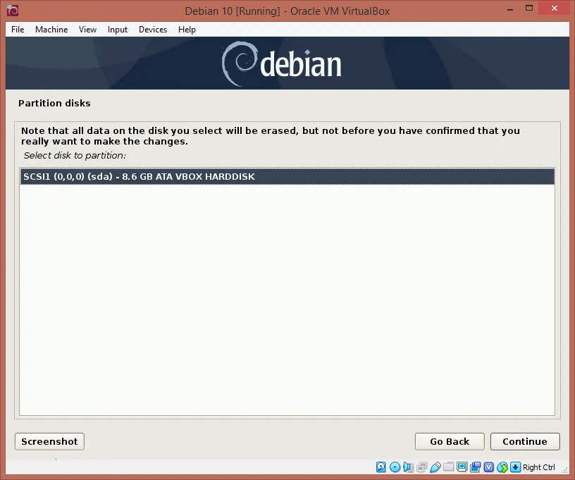Open the Devices menu
Image resolution: width=575 pixels, height=480 pixels.
point(152,30)
